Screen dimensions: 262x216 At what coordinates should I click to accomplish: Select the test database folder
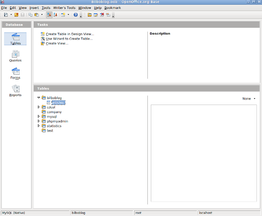(50, 131)
